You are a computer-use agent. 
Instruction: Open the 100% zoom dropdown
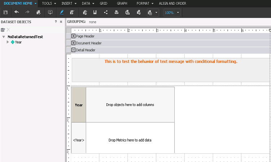(178, 13)
